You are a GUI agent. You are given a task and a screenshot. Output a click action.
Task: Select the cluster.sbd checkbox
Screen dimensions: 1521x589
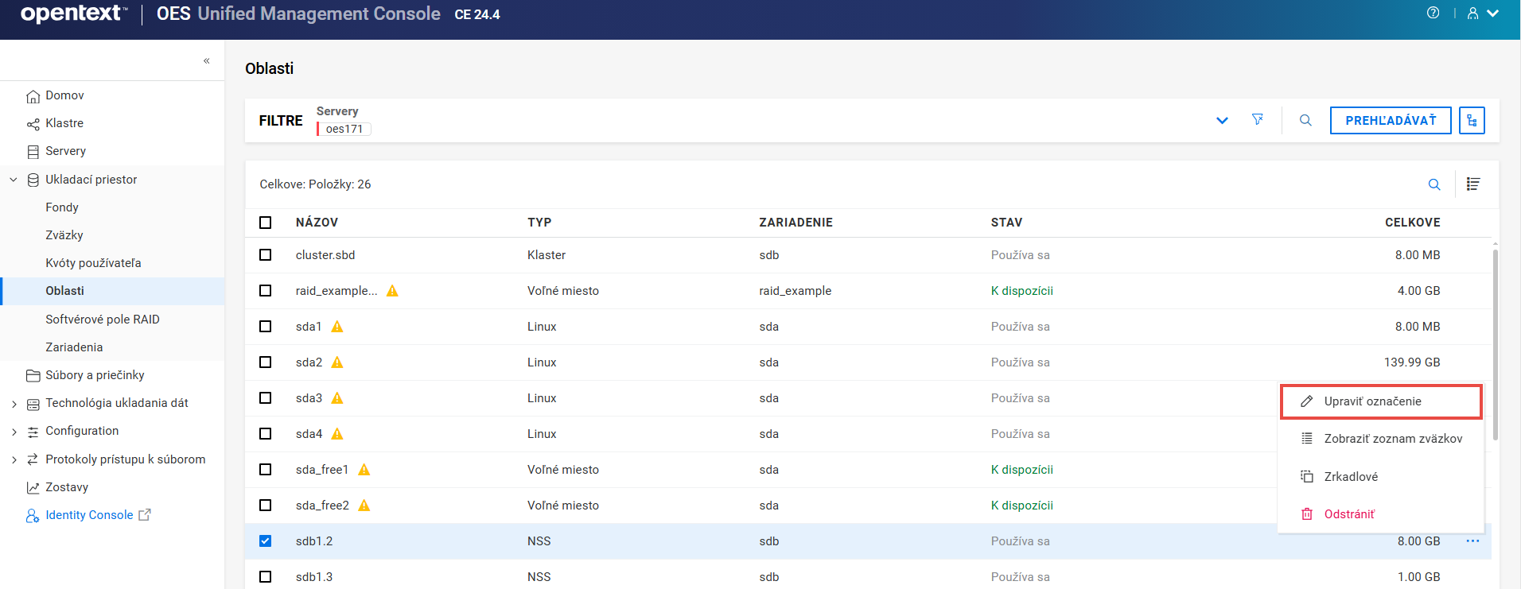coord(266,255)
